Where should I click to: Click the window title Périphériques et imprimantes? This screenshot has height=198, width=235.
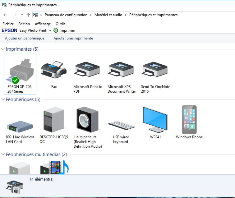pos(33,5)
